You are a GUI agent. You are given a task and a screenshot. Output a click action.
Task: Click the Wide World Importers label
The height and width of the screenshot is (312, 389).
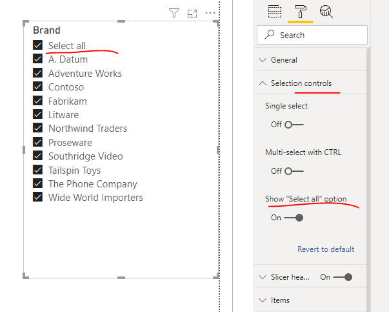click(95, 198)
